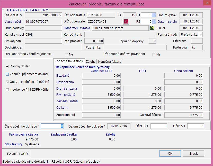The image size is (213, 166).
Task: Focus the Číslo účetního dokladu 1 field
Action: 52,126
